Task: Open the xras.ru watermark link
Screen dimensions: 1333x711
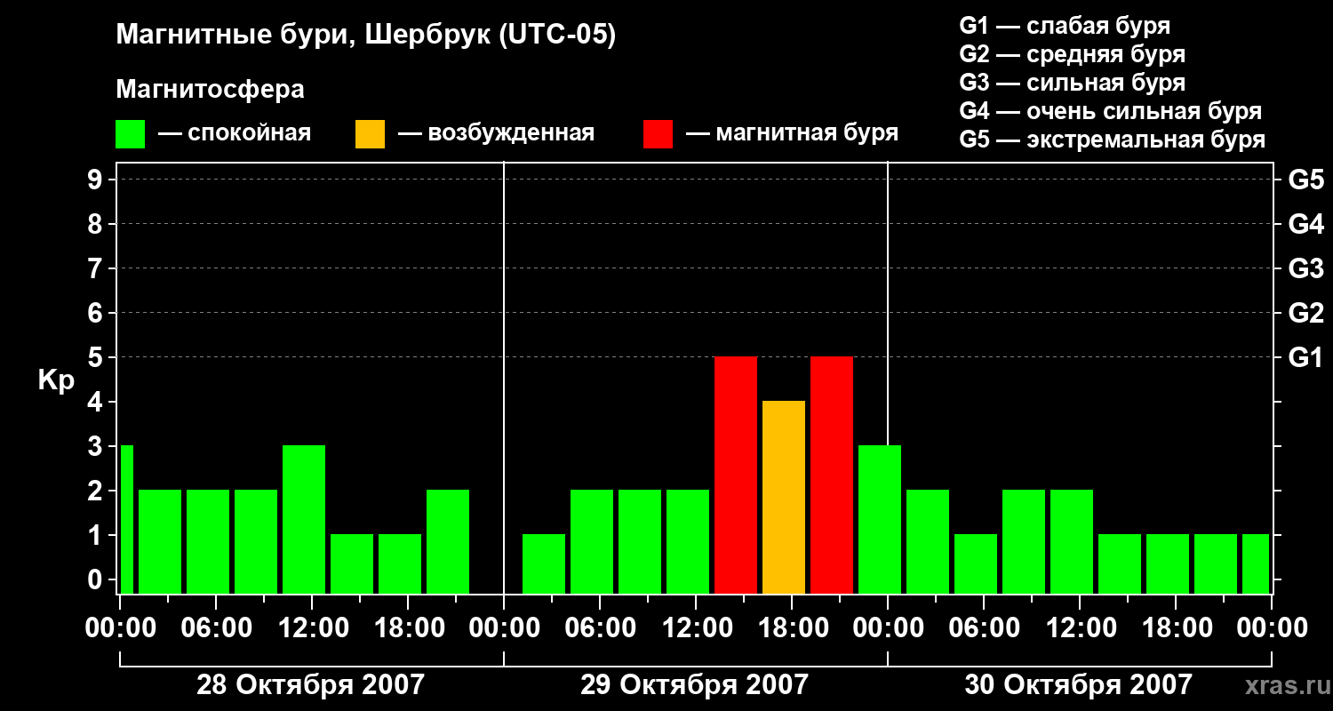Action: click(1282, 686)
